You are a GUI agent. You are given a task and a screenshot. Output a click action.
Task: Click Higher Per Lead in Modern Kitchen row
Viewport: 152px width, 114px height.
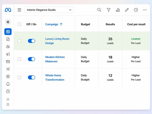tap(136, 59)
